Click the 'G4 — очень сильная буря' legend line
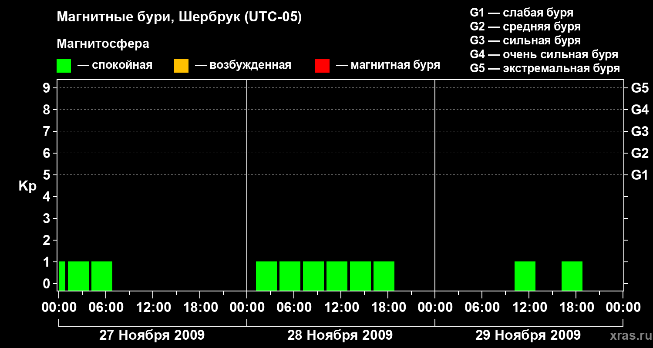 coord(544,54)
